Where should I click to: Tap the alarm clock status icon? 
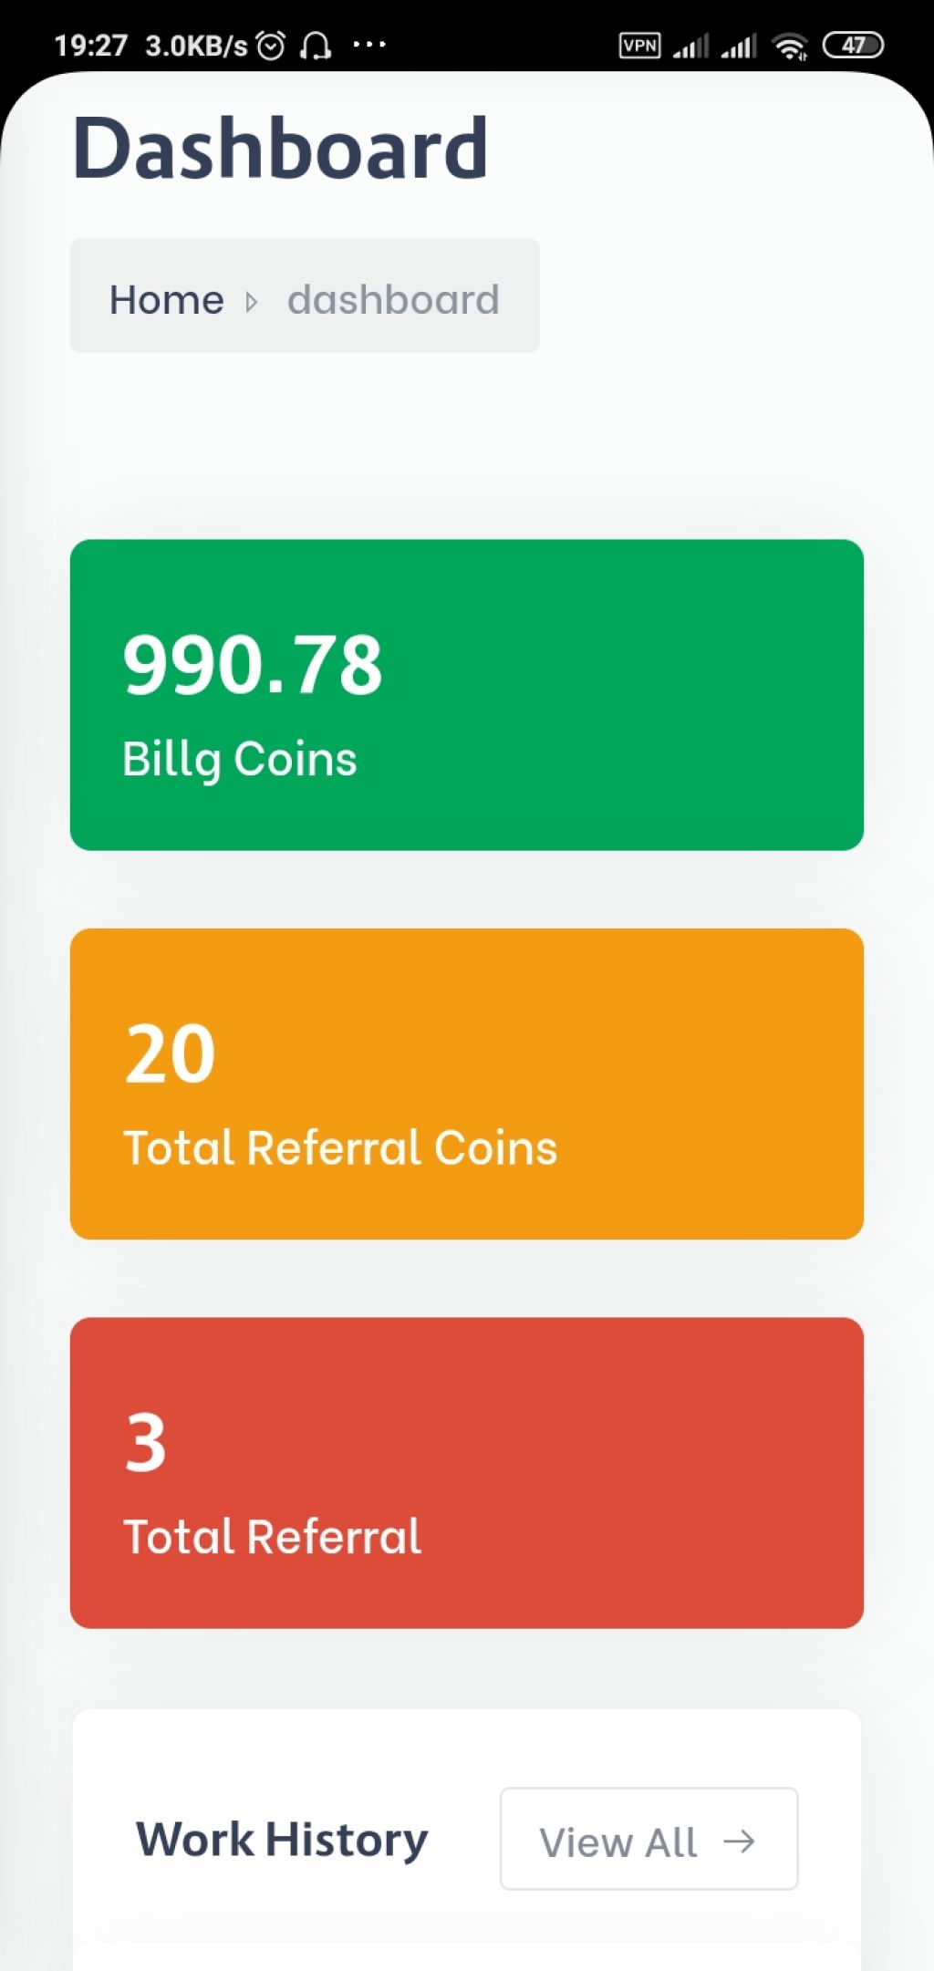(x=271, y=45)
